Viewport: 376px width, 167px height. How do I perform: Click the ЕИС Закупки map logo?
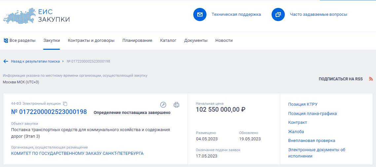(36, 16)
